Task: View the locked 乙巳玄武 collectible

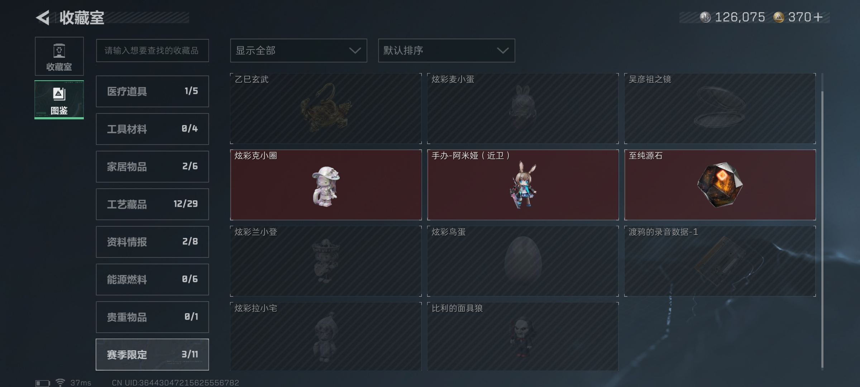Action: click(326, 108)
